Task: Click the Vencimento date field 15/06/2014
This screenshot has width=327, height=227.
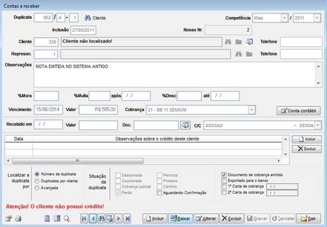Action: coord(48,110)
